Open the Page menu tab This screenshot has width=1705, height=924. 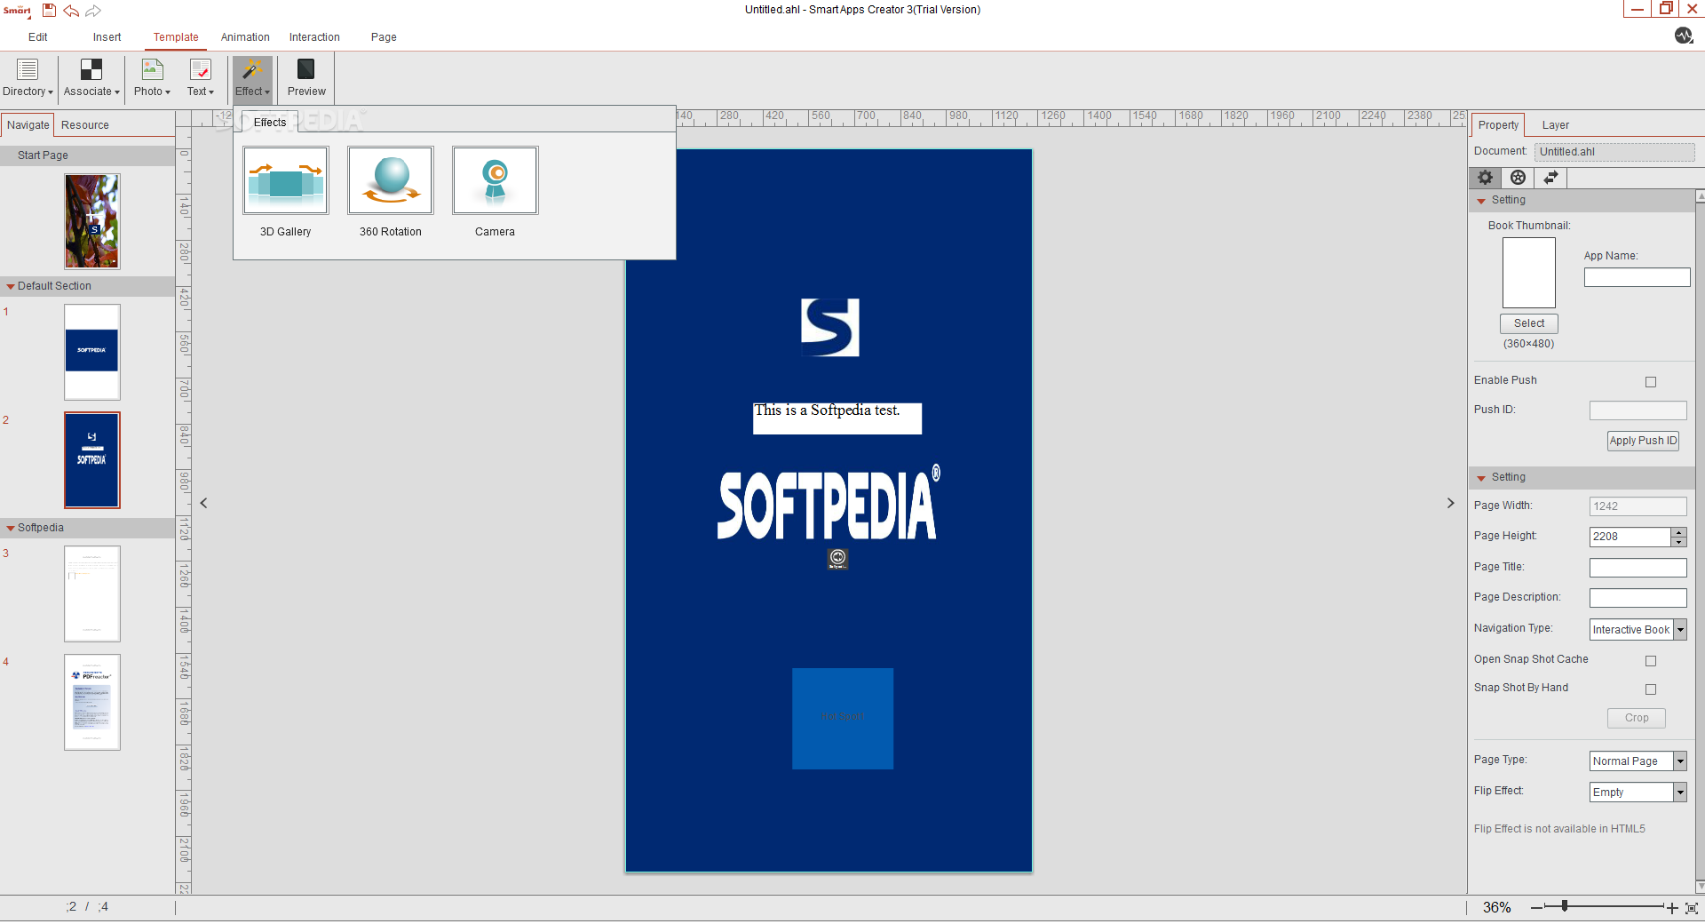point(384,37)
